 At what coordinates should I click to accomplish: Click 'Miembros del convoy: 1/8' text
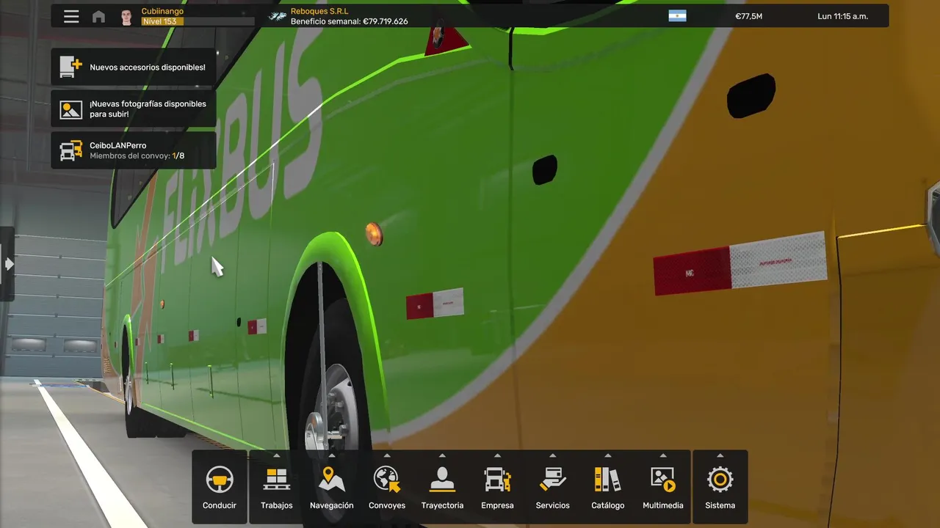(x=137, y=156)
